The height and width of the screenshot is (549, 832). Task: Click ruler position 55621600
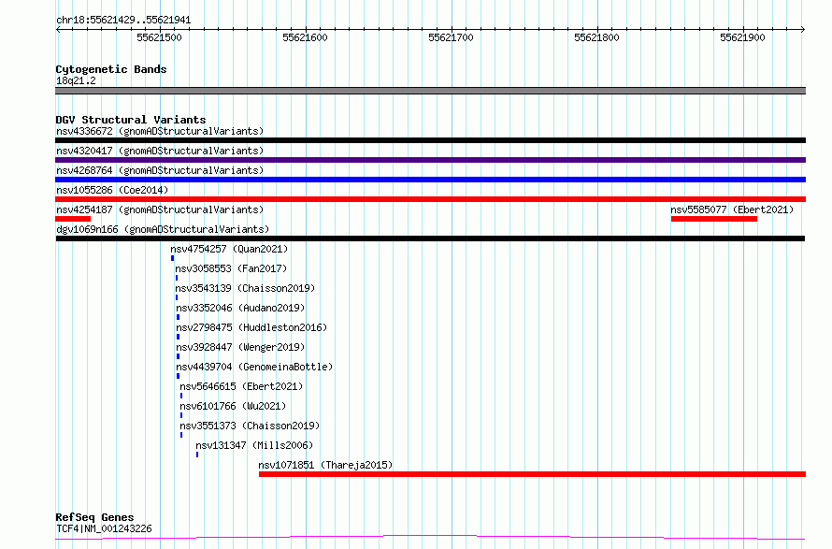tap(305, 37)
